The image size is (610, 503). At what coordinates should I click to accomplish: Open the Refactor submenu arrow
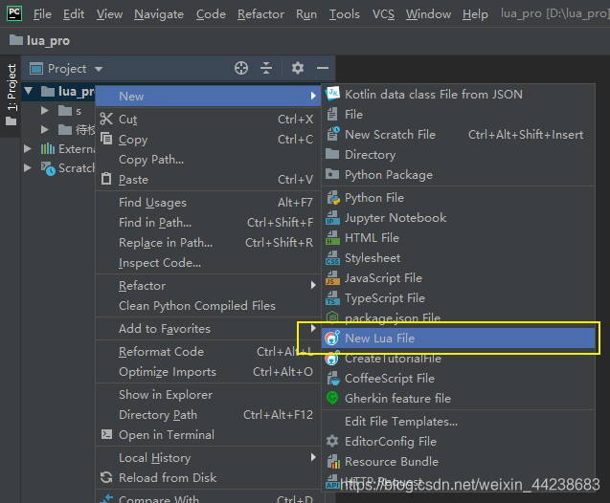(313, 285)
